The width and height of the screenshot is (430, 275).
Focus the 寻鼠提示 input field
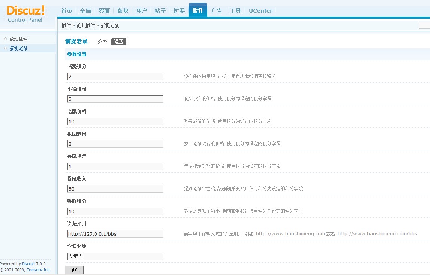(115, 166)
